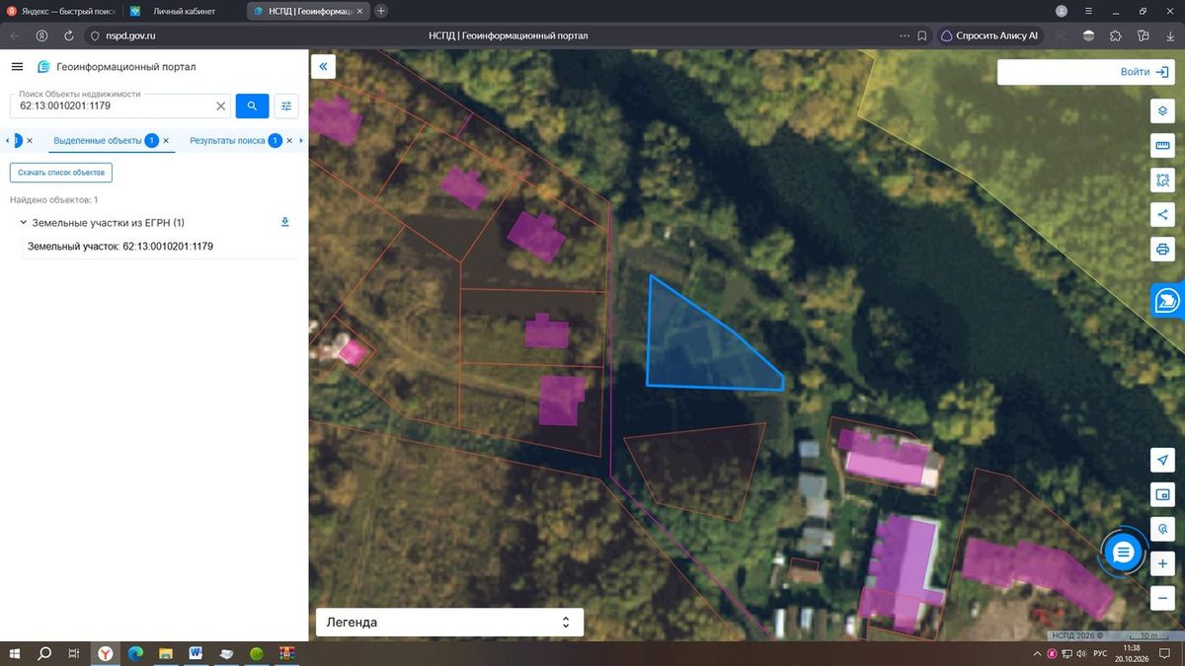This screenshot has height=666, width=1185.
Task: Open the blue assistant side tab
Action: (x=1167, y=300)
